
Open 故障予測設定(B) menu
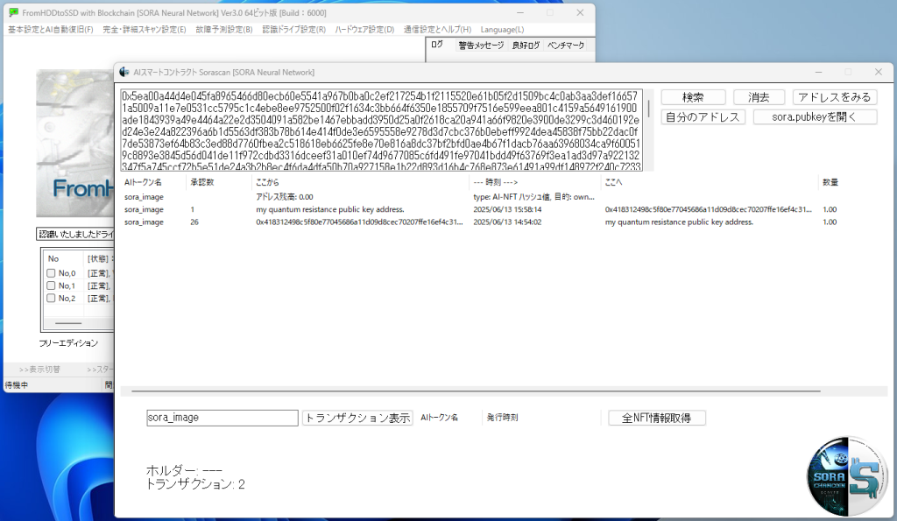[x=223, y=30]
